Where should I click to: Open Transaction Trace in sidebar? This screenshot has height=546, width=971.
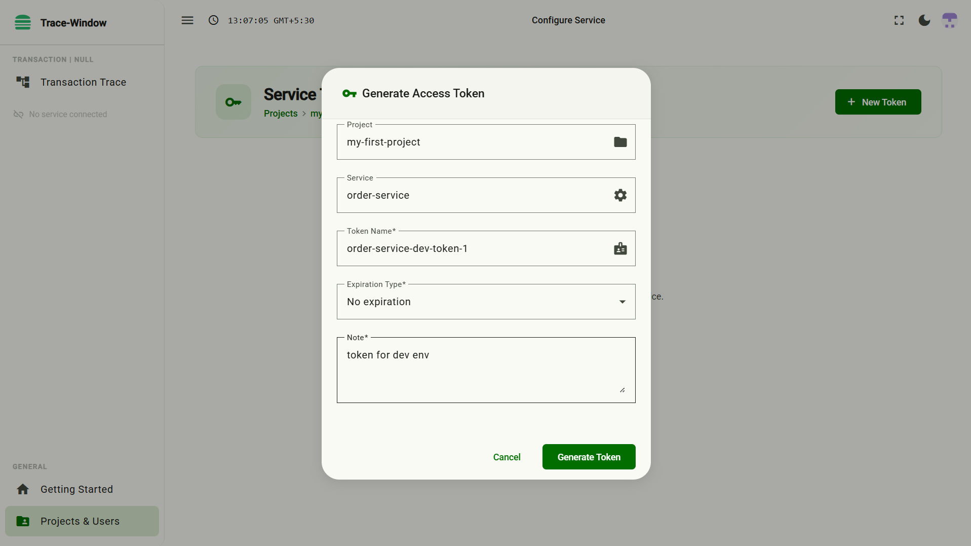(82, 82)
